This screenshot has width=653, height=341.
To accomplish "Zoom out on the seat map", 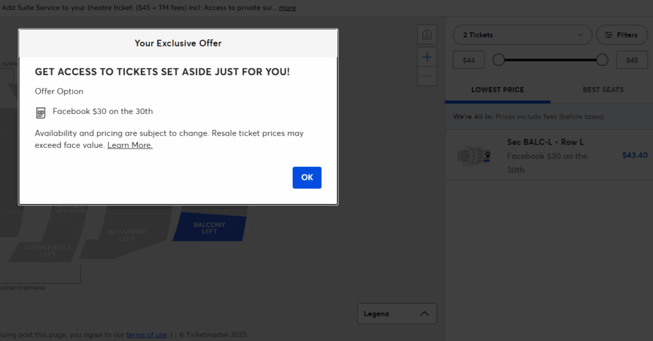I will [x=427, y=76].
